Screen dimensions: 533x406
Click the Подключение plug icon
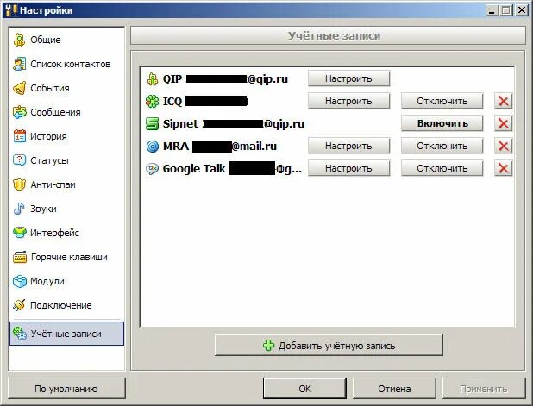click(19, 305)
